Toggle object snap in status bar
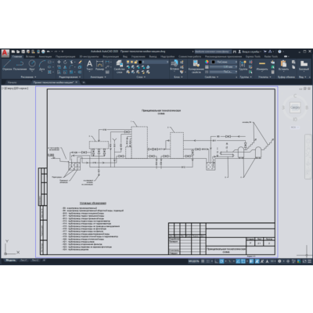This screenshot has height=313, width=313. point(243,261)
